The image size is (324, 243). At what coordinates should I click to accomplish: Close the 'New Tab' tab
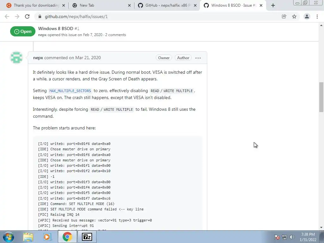[x=129, y=6]
